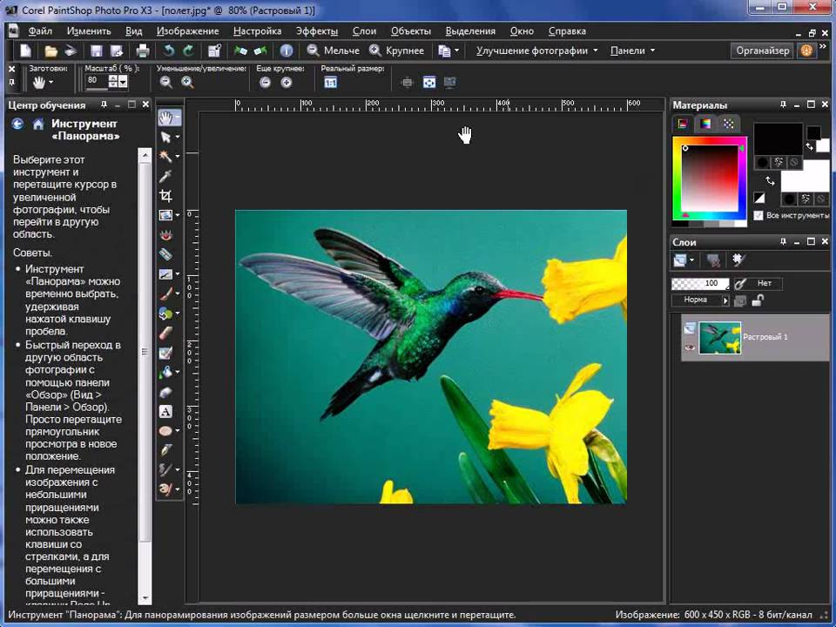
Task: Click zoom out magnifier under Уменьшение/увеличение
Action: coord(165,82)
